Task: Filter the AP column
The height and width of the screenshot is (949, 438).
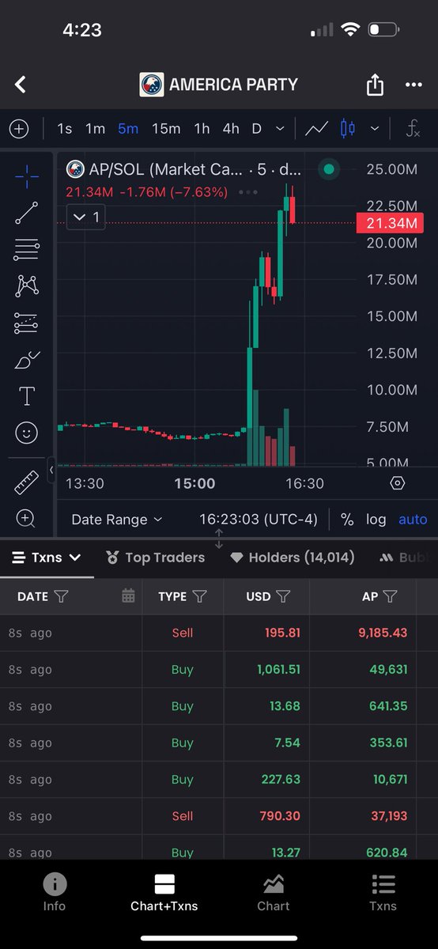Action: tap(390, 596)
